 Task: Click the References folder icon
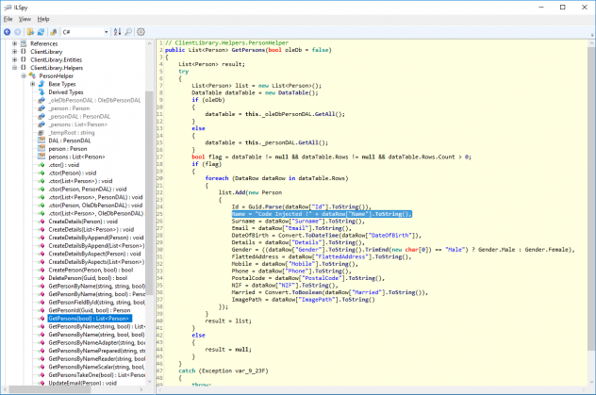tap(24, 43)
